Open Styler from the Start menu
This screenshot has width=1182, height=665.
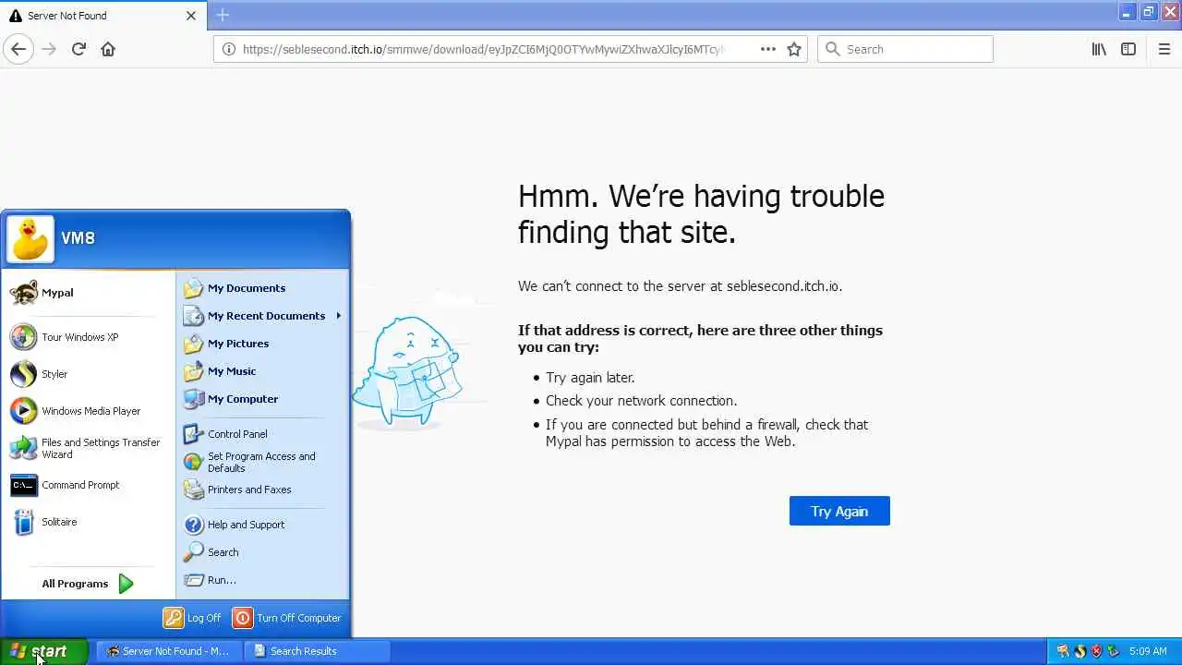tap(89, 374)
